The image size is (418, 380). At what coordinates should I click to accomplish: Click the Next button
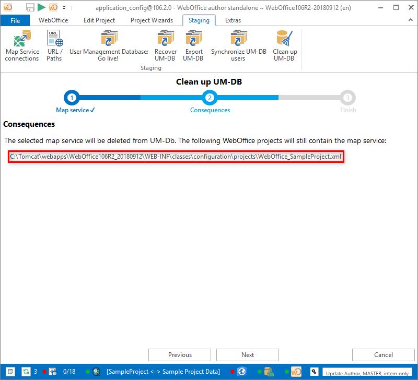tap(248, 355)
